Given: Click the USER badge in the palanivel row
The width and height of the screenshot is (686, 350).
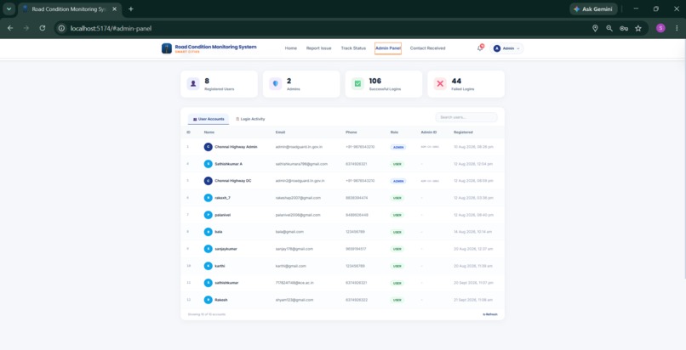Looking at the screenshot, I should pos(397,215).
